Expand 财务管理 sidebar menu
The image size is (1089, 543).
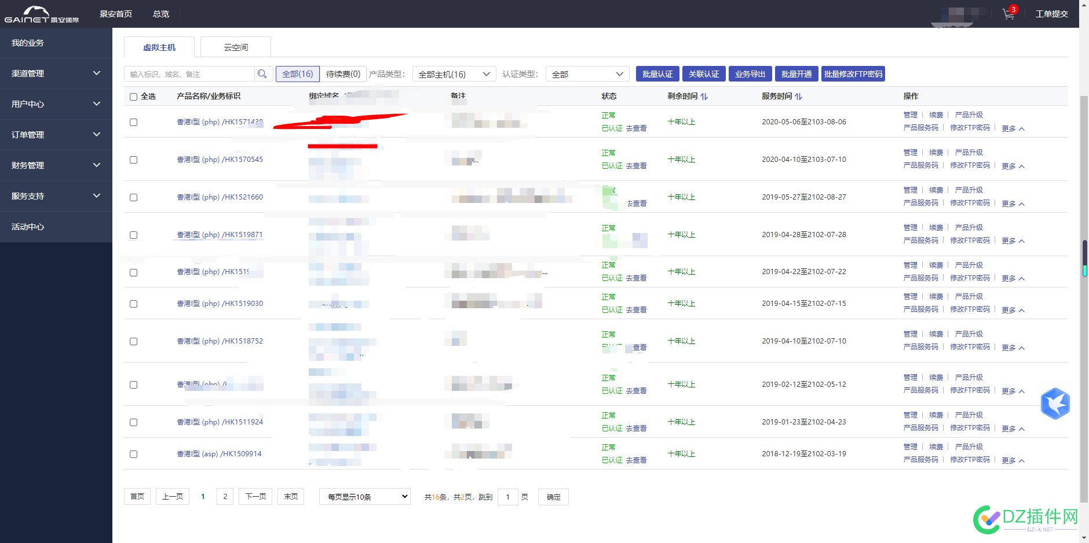56,165
